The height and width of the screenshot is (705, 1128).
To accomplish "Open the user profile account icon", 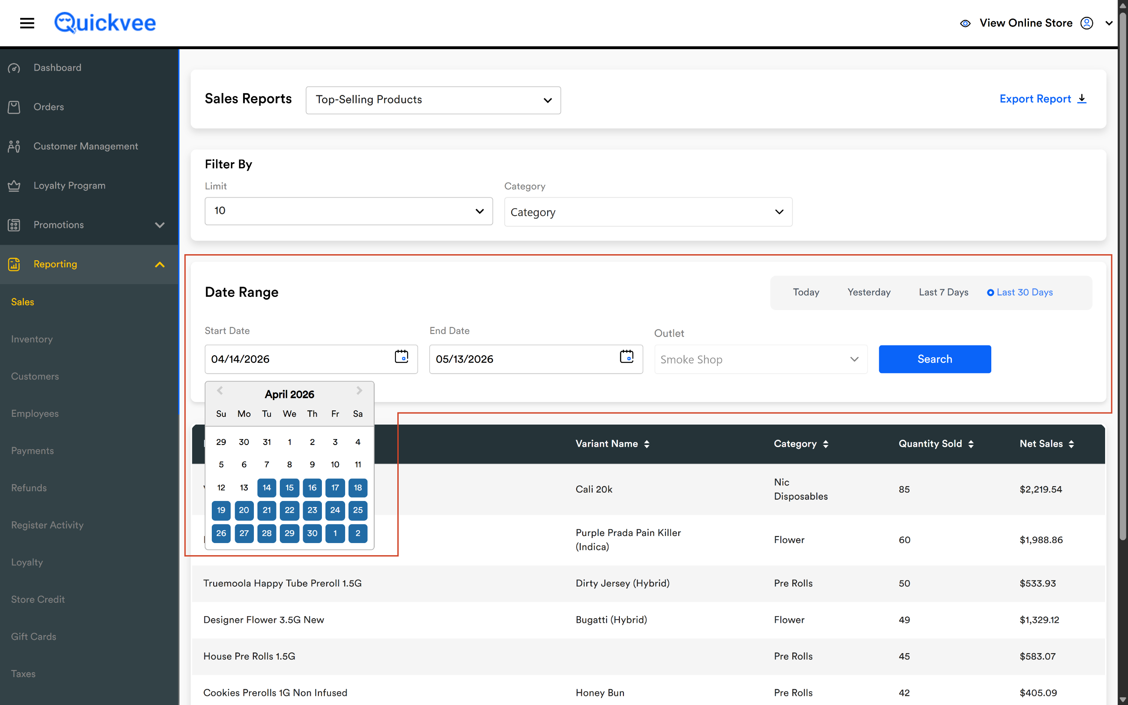I will pos(1087,23).
